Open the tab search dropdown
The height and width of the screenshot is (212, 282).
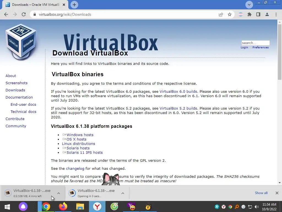249,5
